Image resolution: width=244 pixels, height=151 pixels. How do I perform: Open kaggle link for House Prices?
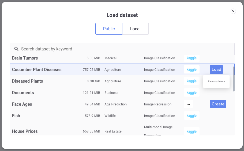[x=192, y=131]
